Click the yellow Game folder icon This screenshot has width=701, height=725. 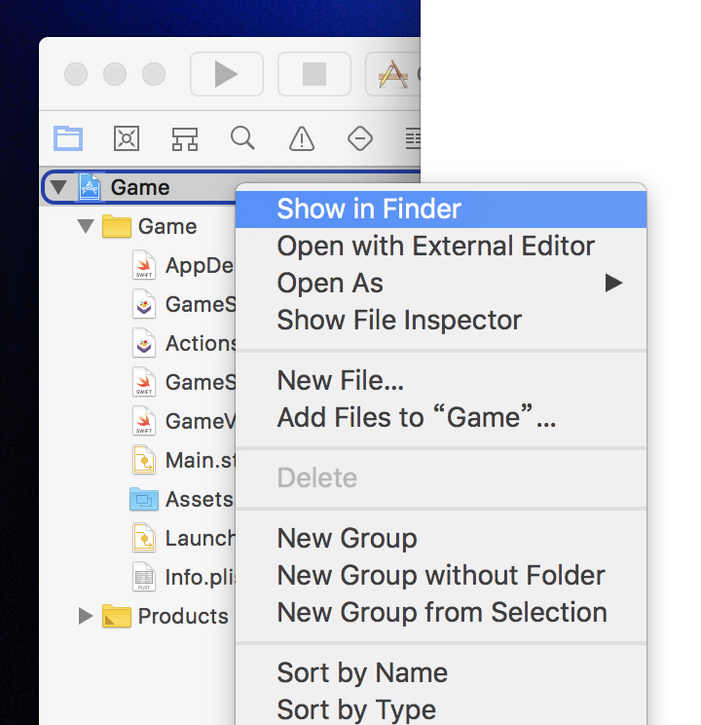[117, 226]
